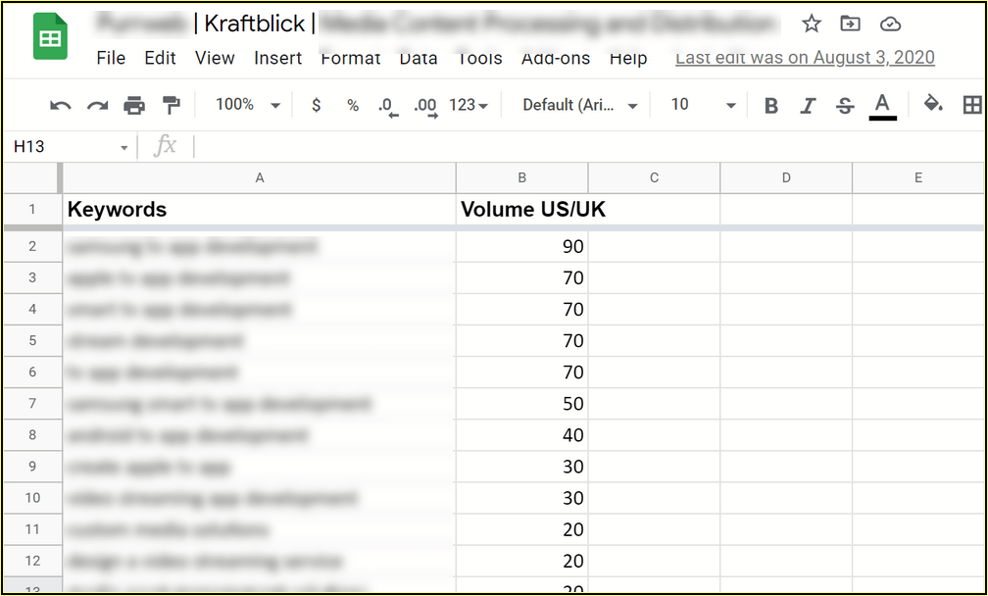988x596 pixels.
Task: Star this spreadsheet document
Action: [x=812, y=24]
